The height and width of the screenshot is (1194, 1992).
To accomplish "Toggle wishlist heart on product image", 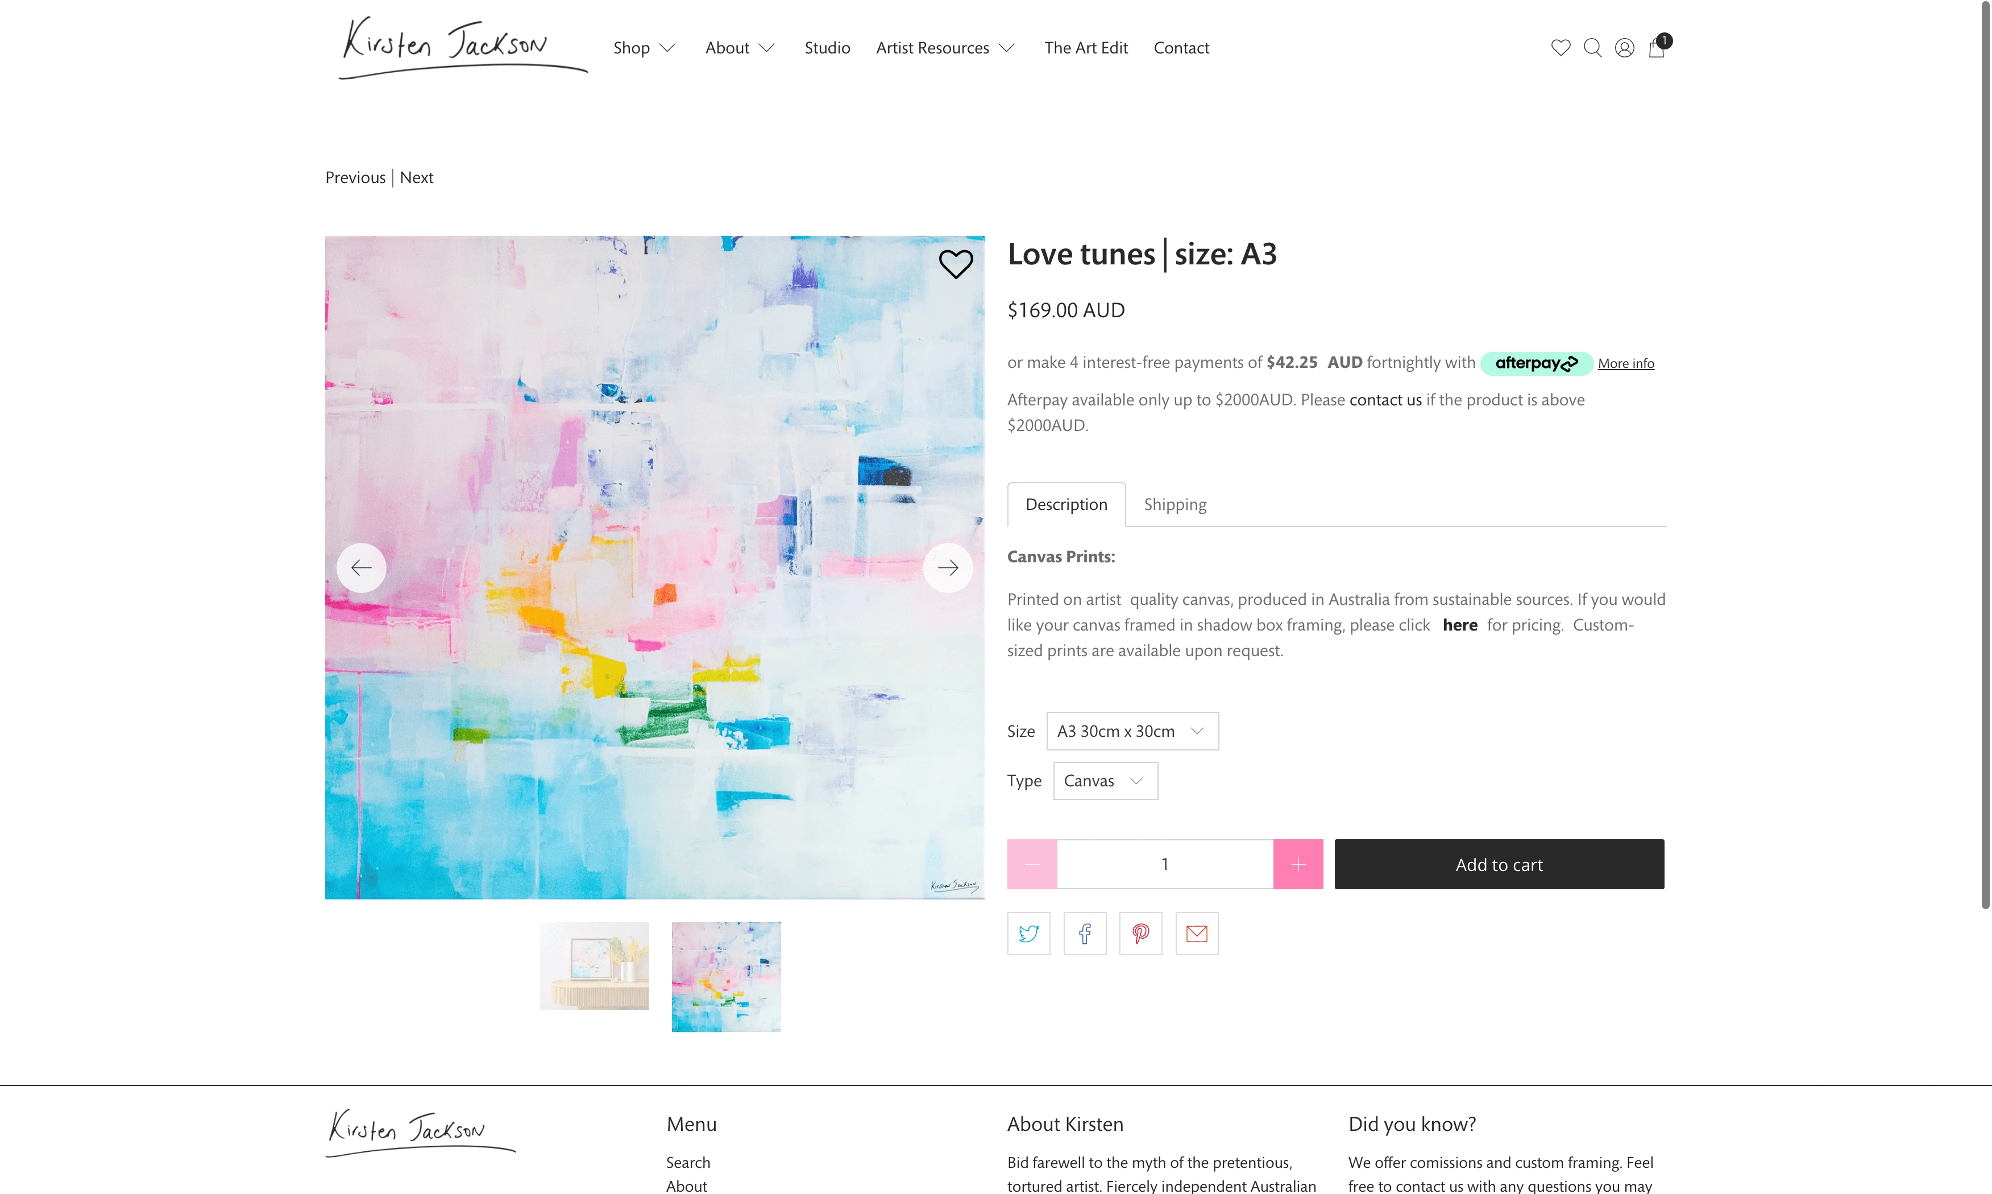I will (956, 264).
